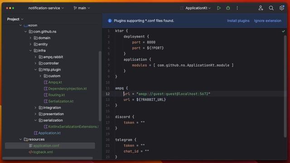Viewport: 290px width, 163px height.
Task: Click KotlinxSerializationExtensions file icon
Action: click(x=46, y=127)
